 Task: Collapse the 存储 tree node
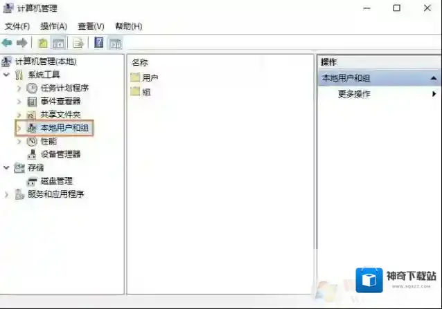coord(7,167)
